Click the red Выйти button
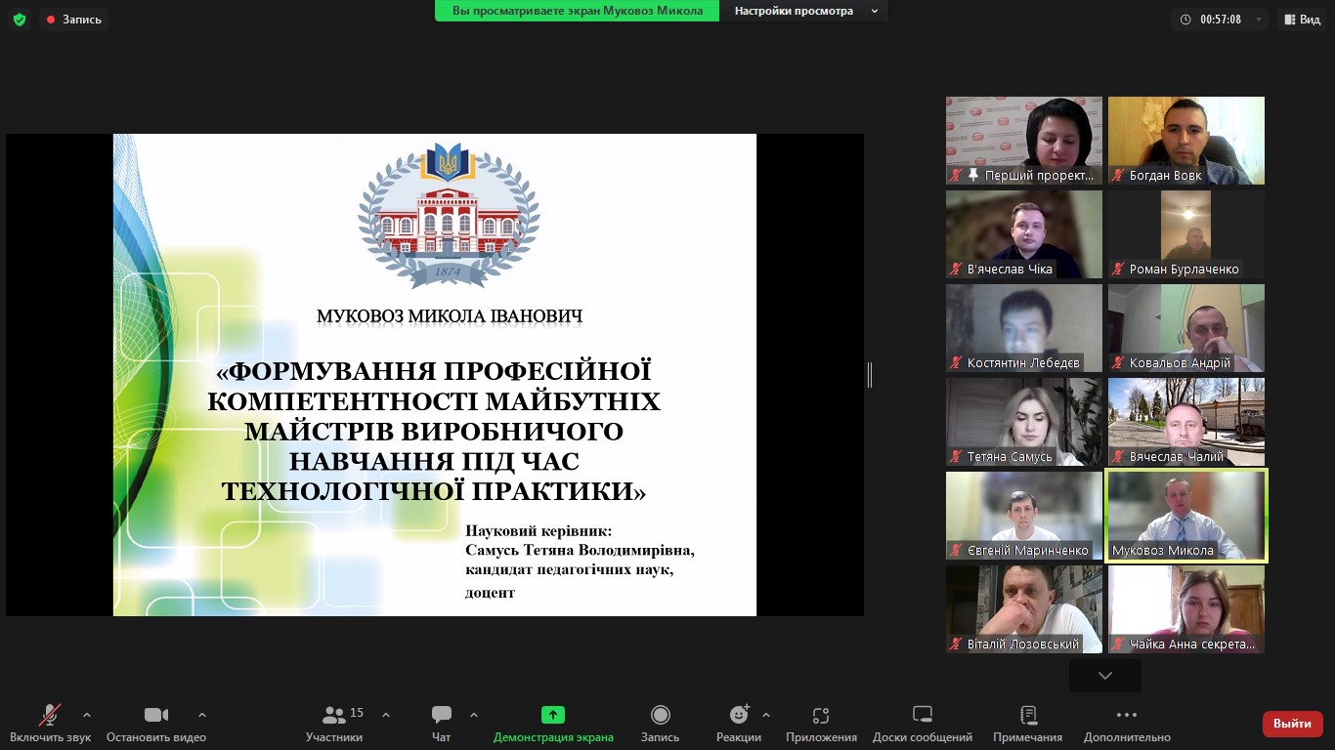Screen dimensions: 1335x750 point(1292,724)
